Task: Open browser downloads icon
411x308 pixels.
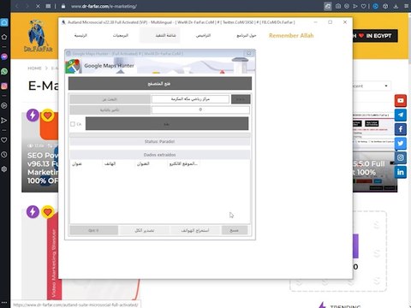Action: click(x=396, y=6)
